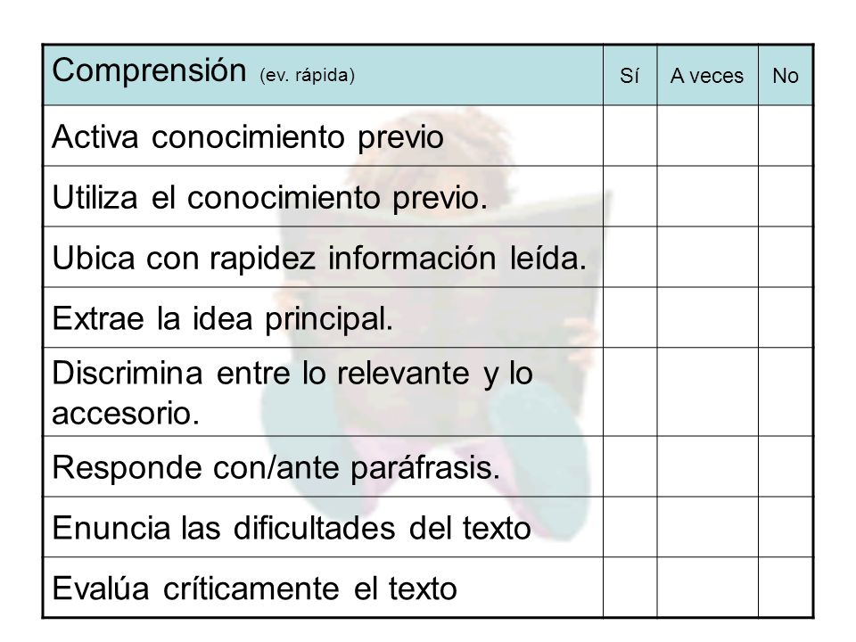Click the row text Activa conocimiento previo
The width and height of the screenshot is (856, 642).
tap(247, 137)
